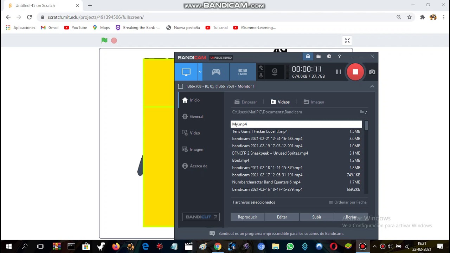Image resolution: width=450 pixels, height=253 pixels.
Task: Select Numbercharacter Band Quarters 6.mp4
Action: pos(296,182)
